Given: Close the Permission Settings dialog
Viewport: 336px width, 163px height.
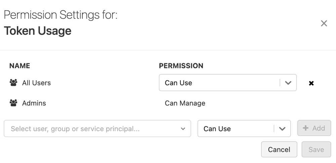Looking at the screenshot, I should click(x=324, y=23).
